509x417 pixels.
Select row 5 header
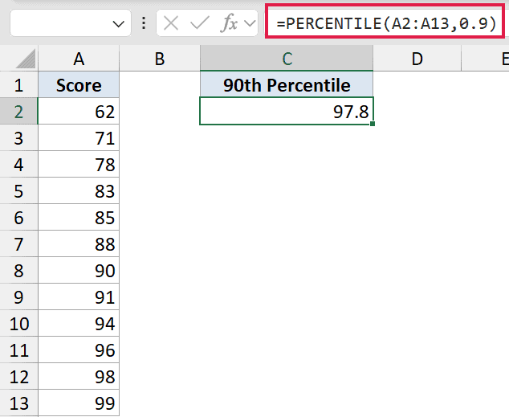tap(18, 191)
